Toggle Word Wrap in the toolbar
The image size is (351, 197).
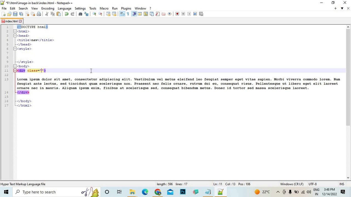[x=122, y=14]
